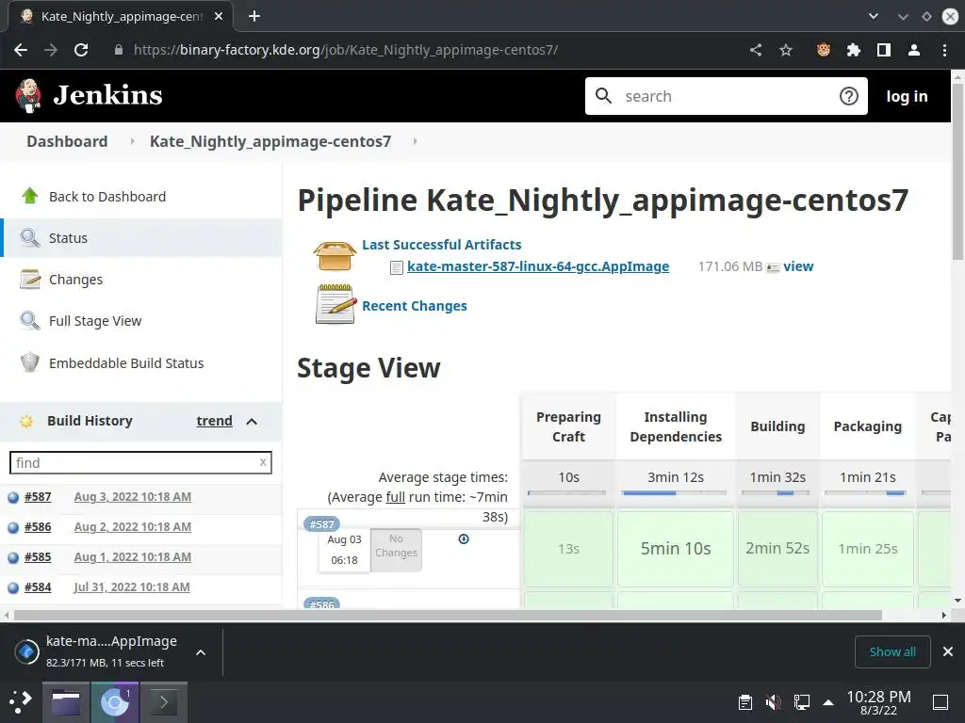Open the download item options chevron
Screen dimensions: 965x723
pos(201,651)
